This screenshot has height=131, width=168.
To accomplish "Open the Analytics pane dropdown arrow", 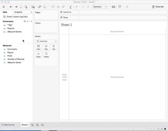I will (x=31, y=12).
